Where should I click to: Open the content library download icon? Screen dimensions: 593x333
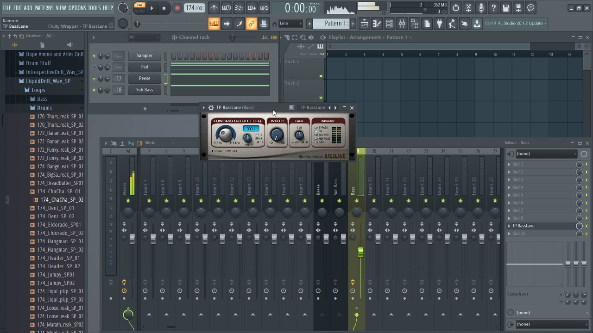pos(477,24)
